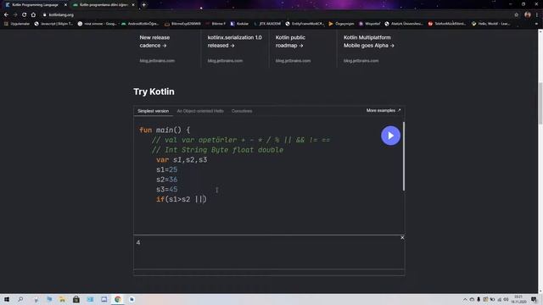Open the More examples link

[383, 110]
